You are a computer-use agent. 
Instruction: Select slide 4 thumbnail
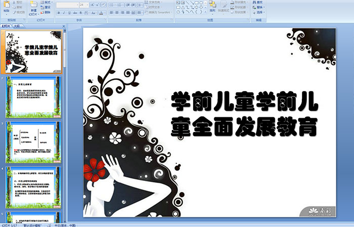point(33,188)
